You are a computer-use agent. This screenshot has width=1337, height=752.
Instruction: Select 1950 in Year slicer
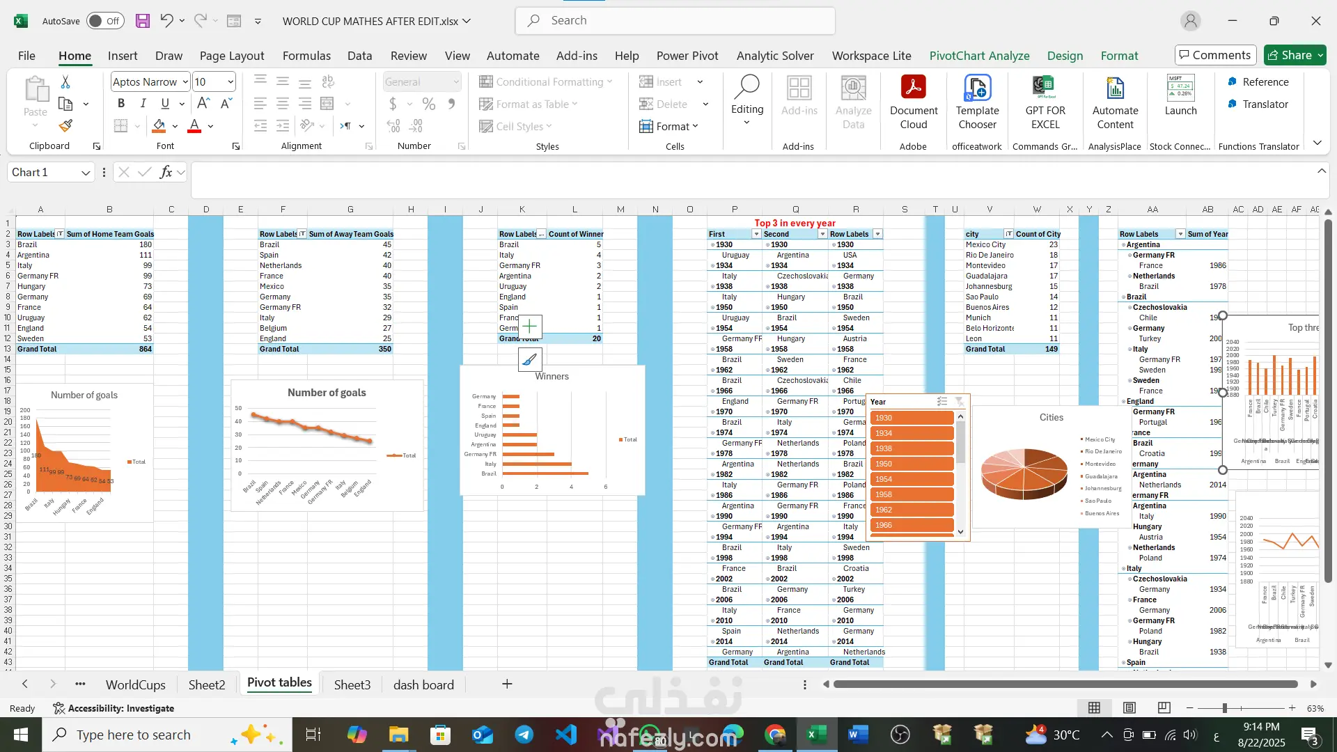pyautogui.click(x=912, y=464)
